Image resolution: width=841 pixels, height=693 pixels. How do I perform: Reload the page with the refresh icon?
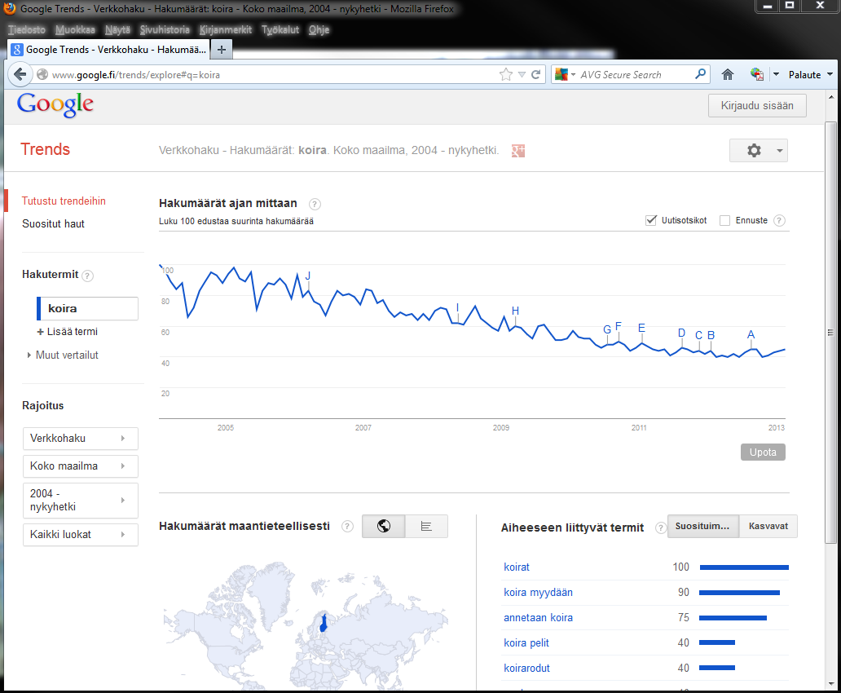click(535, 75)
